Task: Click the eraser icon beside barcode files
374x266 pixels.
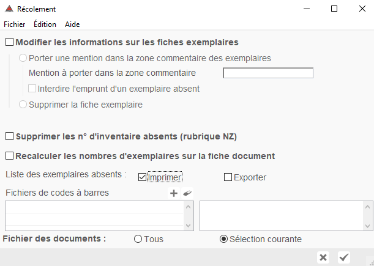Action: click(187, 193)
